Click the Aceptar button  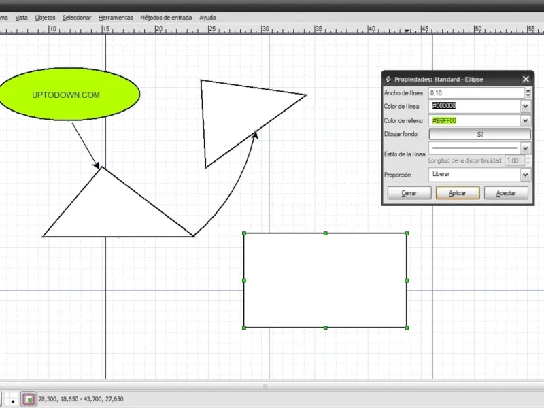pos(506,193)
